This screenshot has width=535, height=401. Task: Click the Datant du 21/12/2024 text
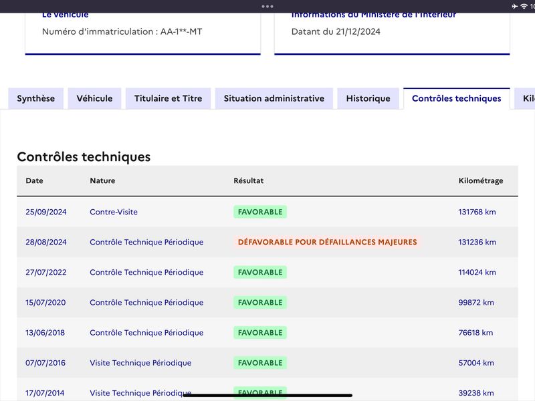[336, 31]
